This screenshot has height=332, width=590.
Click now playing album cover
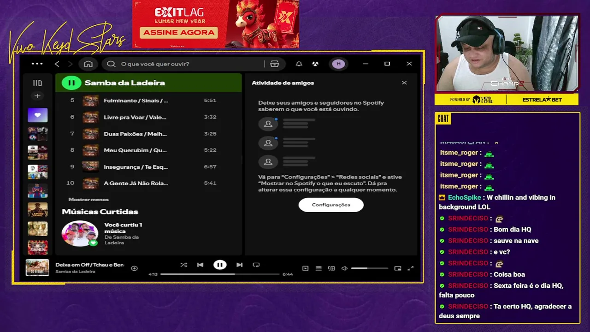pyautogui.click(x=37, y=268)
